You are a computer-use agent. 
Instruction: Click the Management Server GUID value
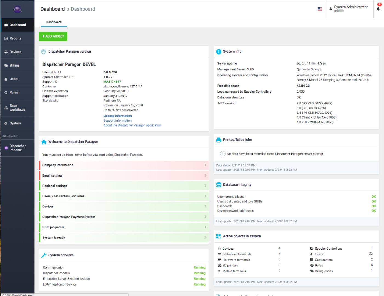[309, 69]
